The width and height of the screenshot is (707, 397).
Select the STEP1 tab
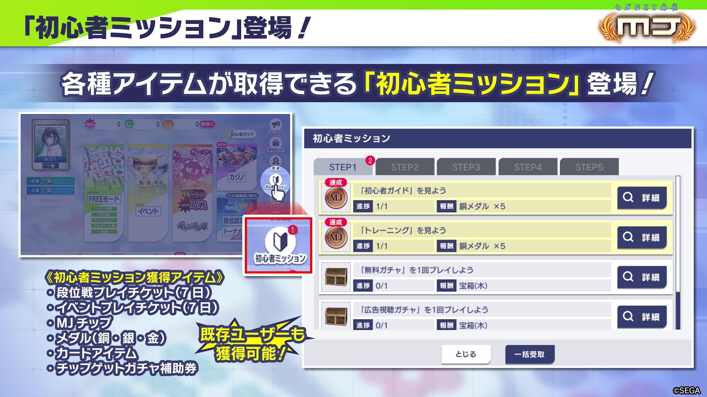coord(343,167)
